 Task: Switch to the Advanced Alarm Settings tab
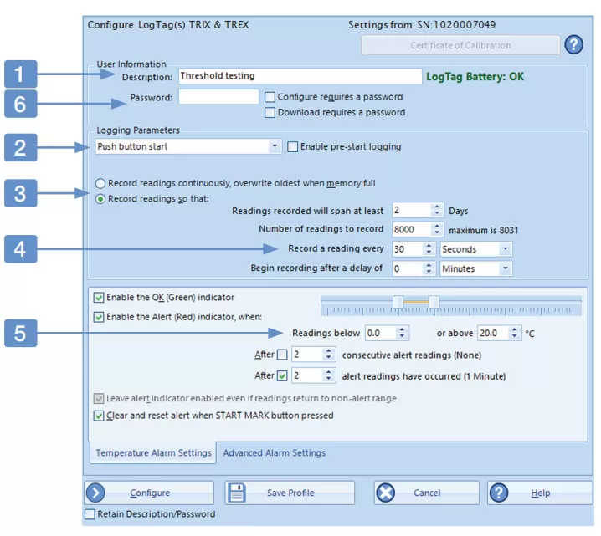point(274,453)
